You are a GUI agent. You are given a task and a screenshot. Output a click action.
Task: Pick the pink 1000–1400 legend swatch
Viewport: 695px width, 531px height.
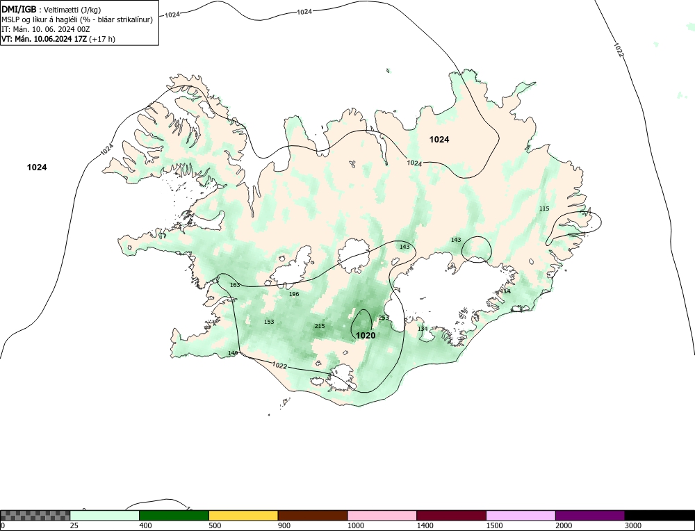pyautogui.click(x=382, y=515)
